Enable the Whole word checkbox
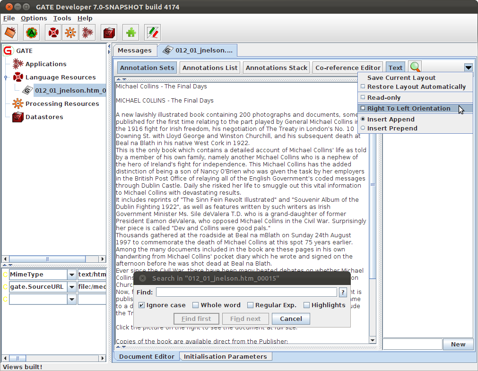Screen dimensions: 478x371 (196, 305)
